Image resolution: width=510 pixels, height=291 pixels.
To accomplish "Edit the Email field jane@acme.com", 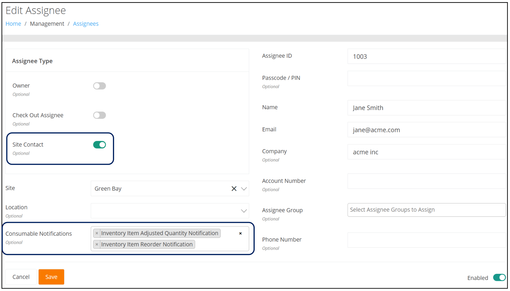I will [x=427, y=130].
